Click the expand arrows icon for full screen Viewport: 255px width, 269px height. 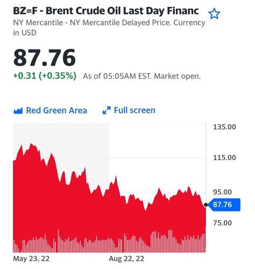pyautogui.click(x=107, y=110)
